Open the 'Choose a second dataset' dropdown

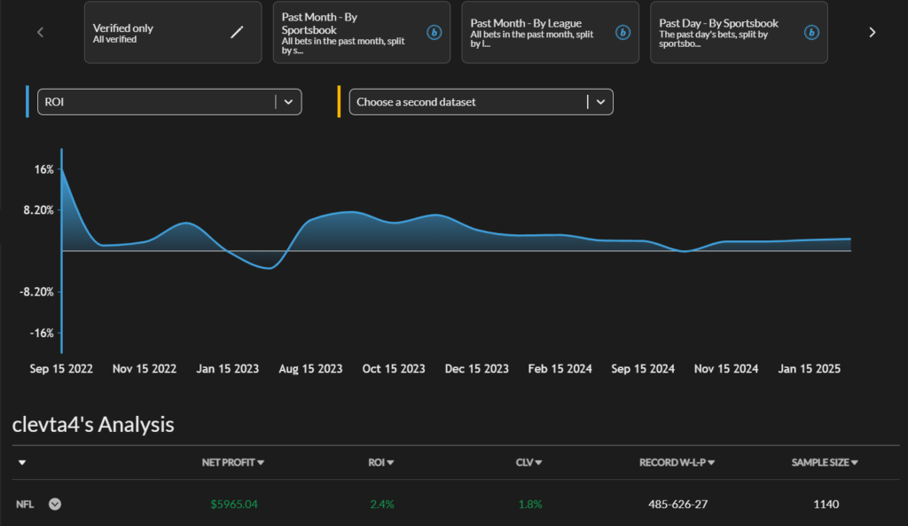point(600,101)
